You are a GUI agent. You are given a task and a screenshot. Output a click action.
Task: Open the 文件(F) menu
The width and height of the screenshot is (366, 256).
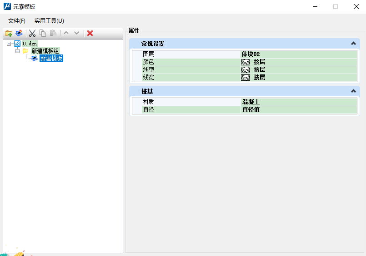coord(17,21)
